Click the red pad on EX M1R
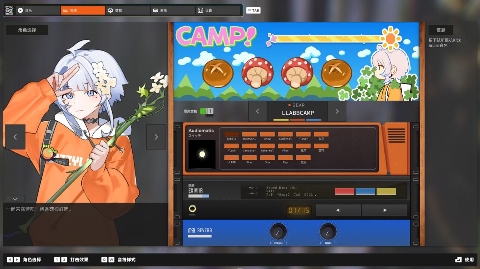 coord(344,192)
